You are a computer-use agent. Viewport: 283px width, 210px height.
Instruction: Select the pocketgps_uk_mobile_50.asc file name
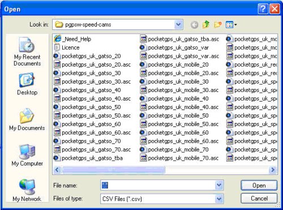pyautogui.click(x=183, y=124)
